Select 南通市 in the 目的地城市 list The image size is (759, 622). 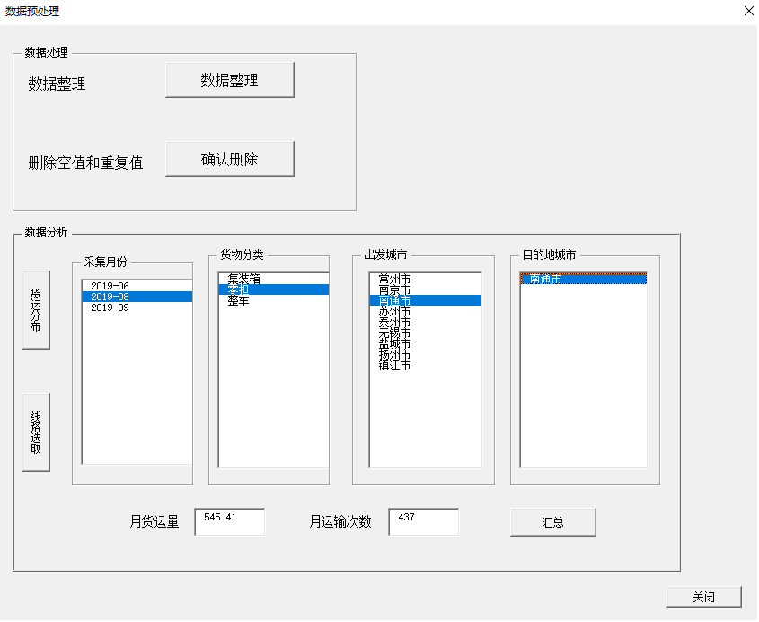tap(583, 280)
